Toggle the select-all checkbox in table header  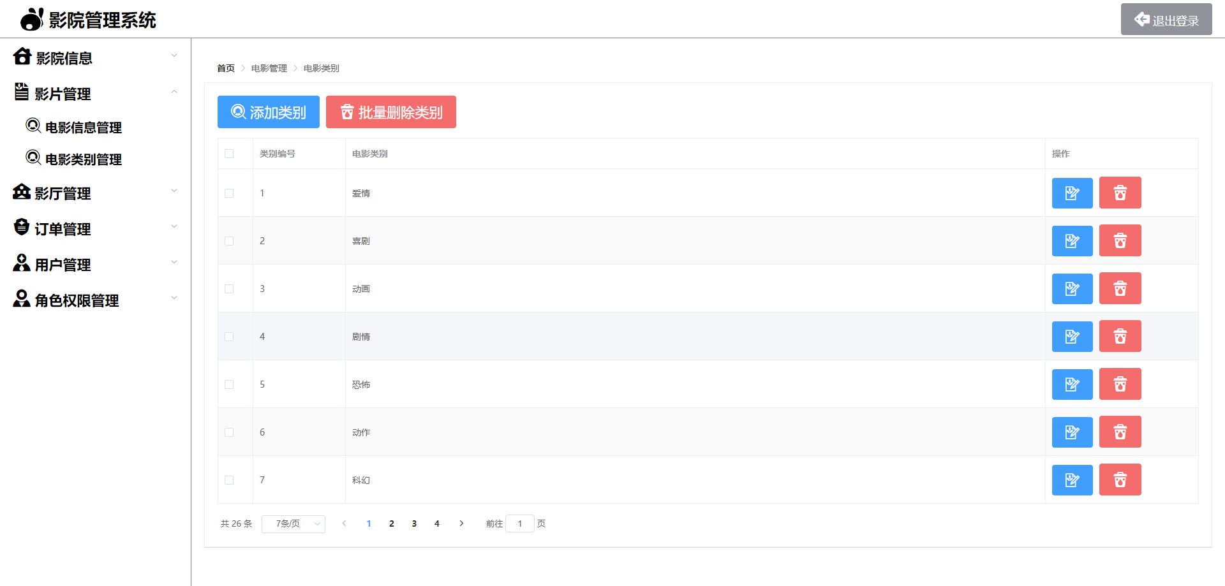click(x=229, y=154)
